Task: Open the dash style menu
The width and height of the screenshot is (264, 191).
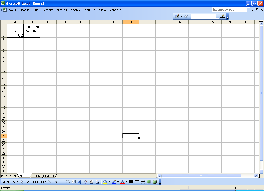Action: 137,182
